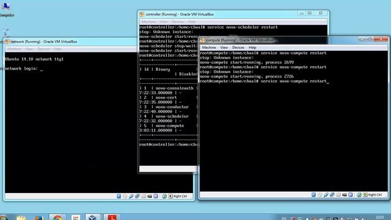The width and height of the screenshot is (391, 220).
Task: Open the colored grid app on the taskbar
Action: 76,218
